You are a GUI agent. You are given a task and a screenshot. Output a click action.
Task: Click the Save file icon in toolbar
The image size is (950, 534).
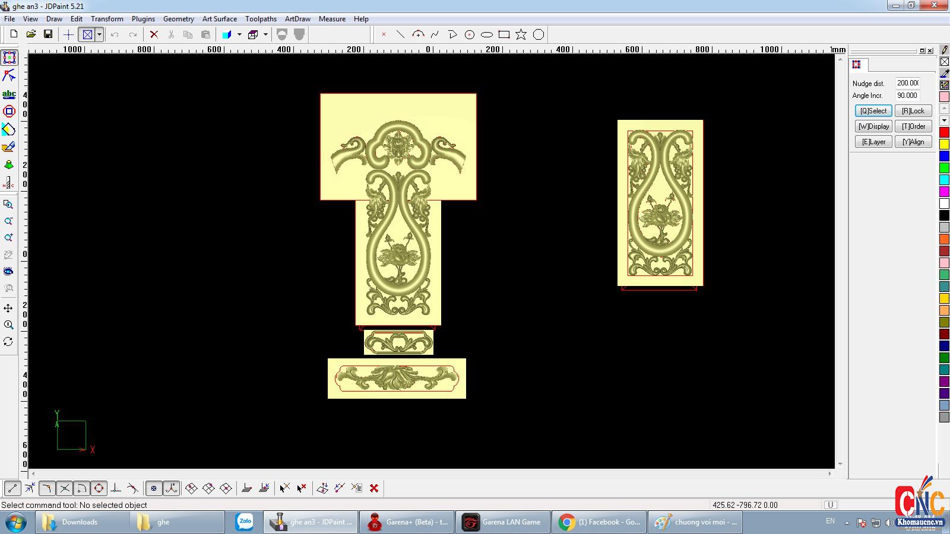pyautogui.click(x=48, y=34)
